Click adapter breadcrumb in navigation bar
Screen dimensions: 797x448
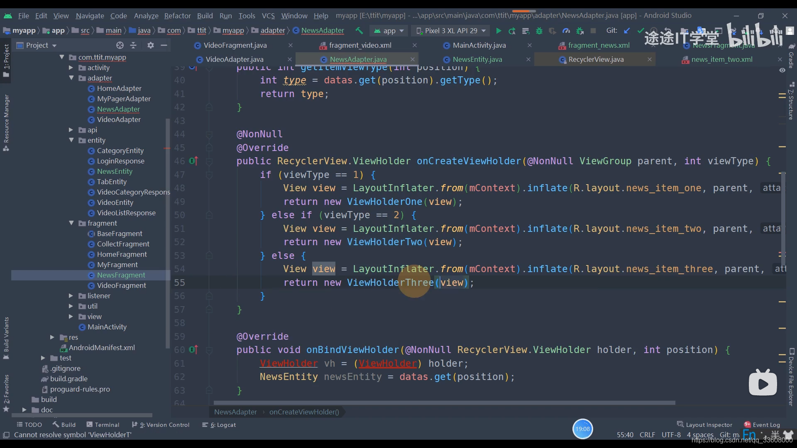[273, 31]
